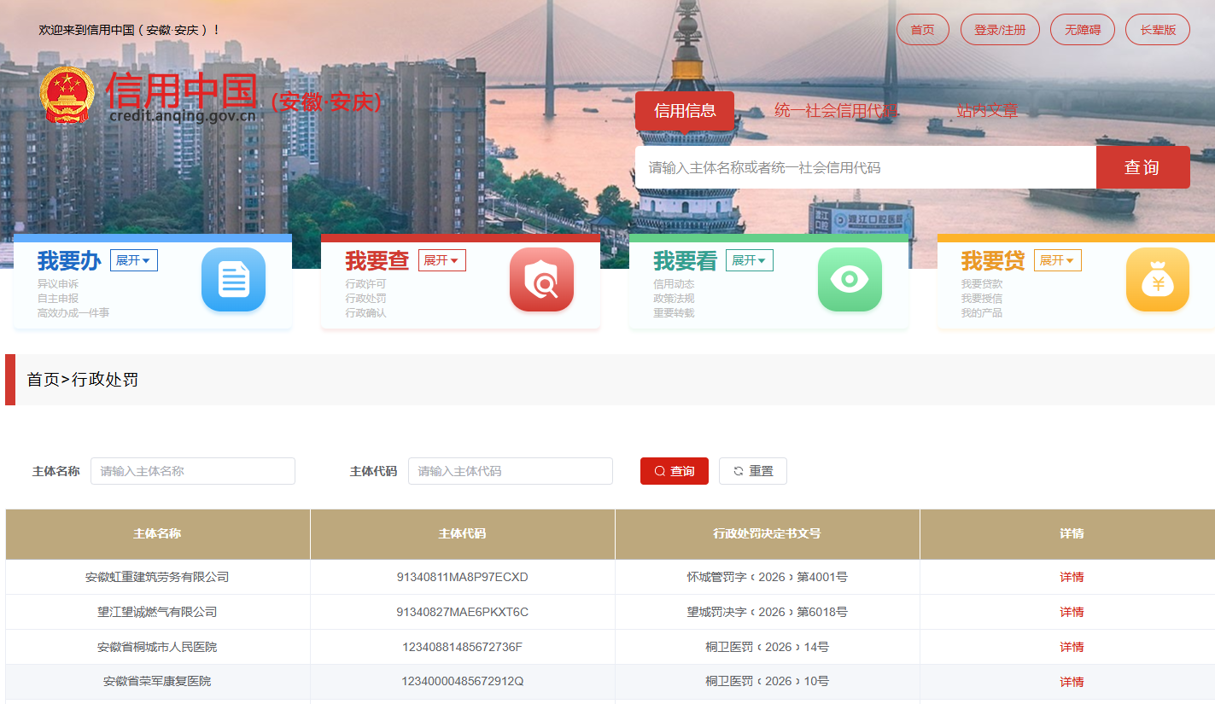Expand the 我要看 展开 dropdown
Viewport: 1215px width, 704px height.
[750, 260]
